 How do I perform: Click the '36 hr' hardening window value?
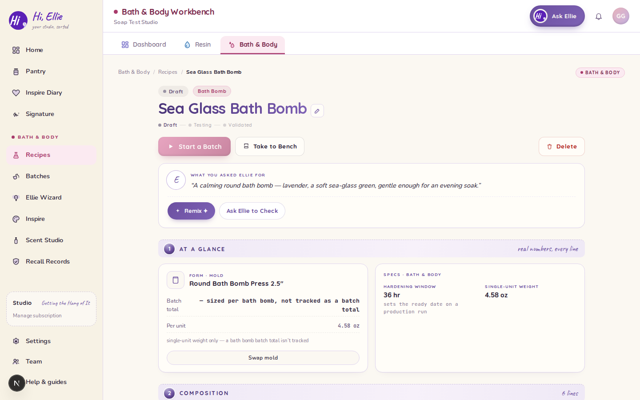[x=392, y=295]
